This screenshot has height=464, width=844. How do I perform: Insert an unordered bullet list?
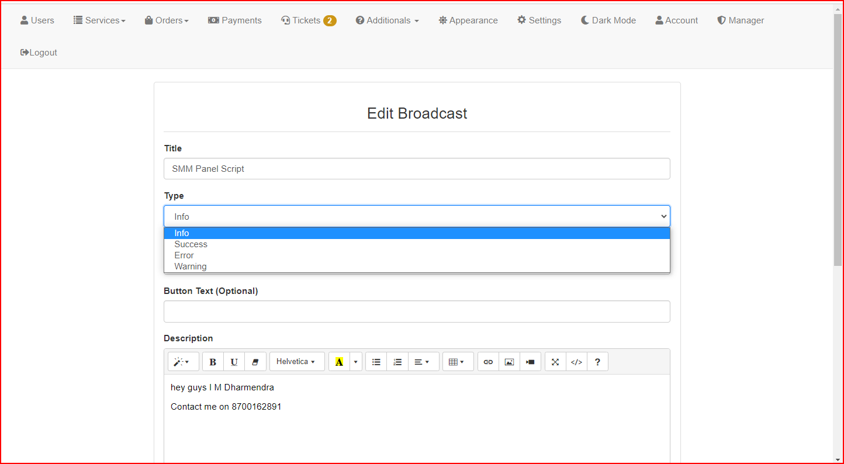click(376, 362)
